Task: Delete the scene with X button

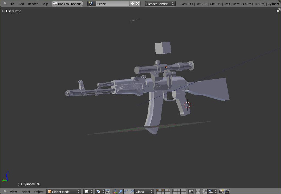Action: click(137, 4)
